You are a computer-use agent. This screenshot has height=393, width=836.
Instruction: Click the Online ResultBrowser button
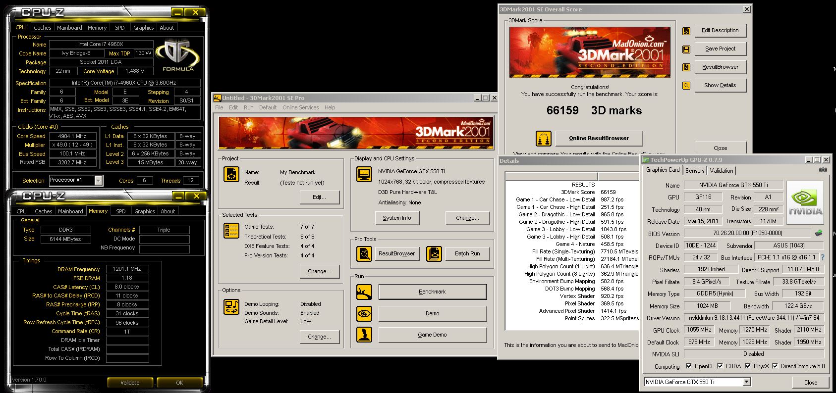[x=599, y=139]
